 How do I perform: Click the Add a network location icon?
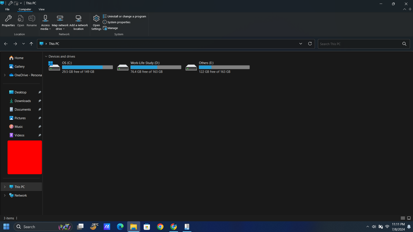pyautogui.click(x=79, y=22)
